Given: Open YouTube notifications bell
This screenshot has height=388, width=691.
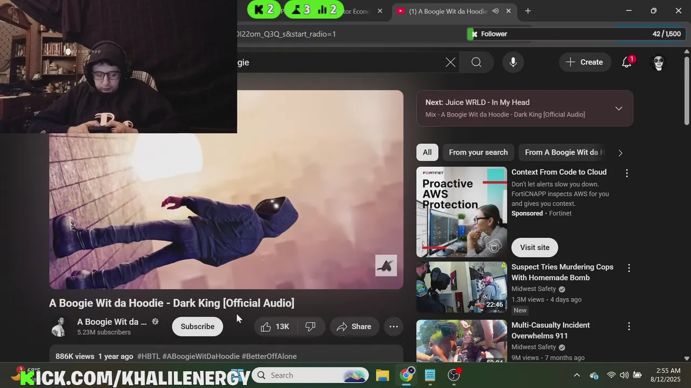Looking at the screenshot, I should click(627, 63).
